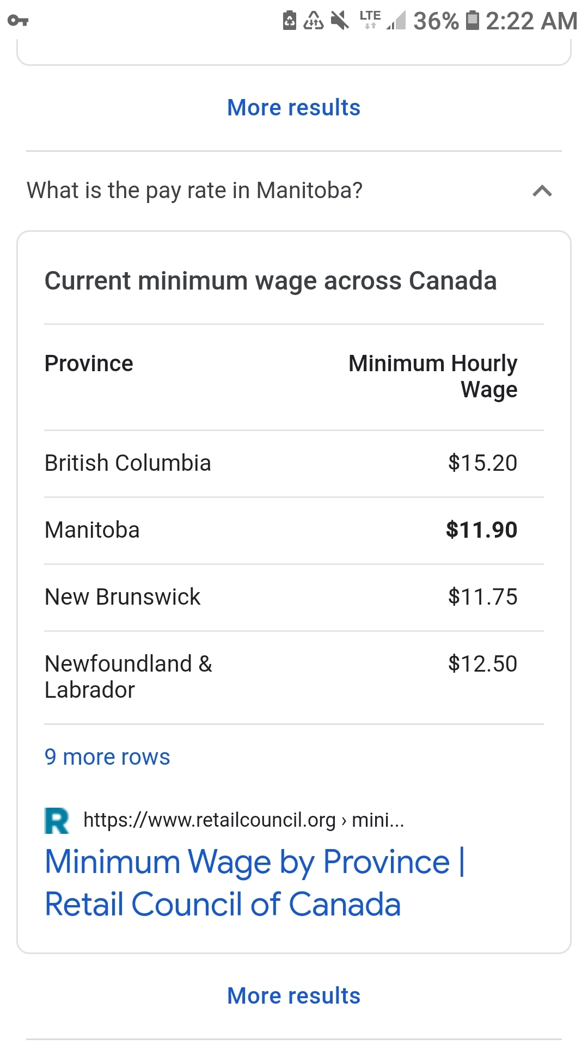
Task: Tap the Retail Council favicon logo
Action: click(x=57, y=821)
